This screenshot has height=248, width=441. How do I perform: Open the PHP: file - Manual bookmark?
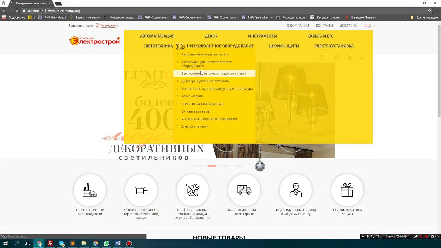point(52,17)
